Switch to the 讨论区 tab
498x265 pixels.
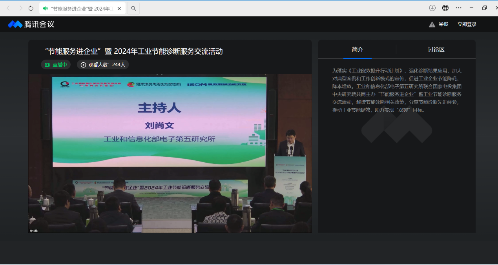point(436,49)
